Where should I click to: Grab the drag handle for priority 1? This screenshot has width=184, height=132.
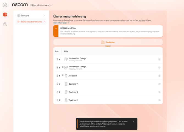(57, 59)
